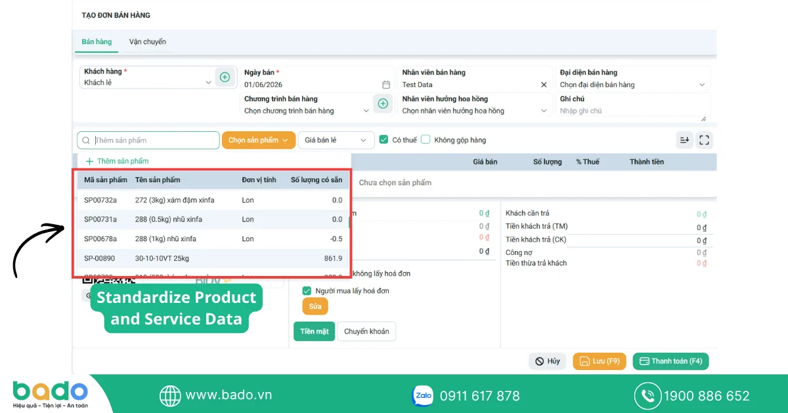788x413 pixels.
Task: Open the Nhân viên bán hàng field
Action: [x=475, y=79]
